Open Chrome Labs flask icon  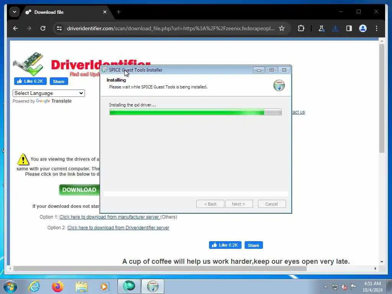tap(322, 28)
